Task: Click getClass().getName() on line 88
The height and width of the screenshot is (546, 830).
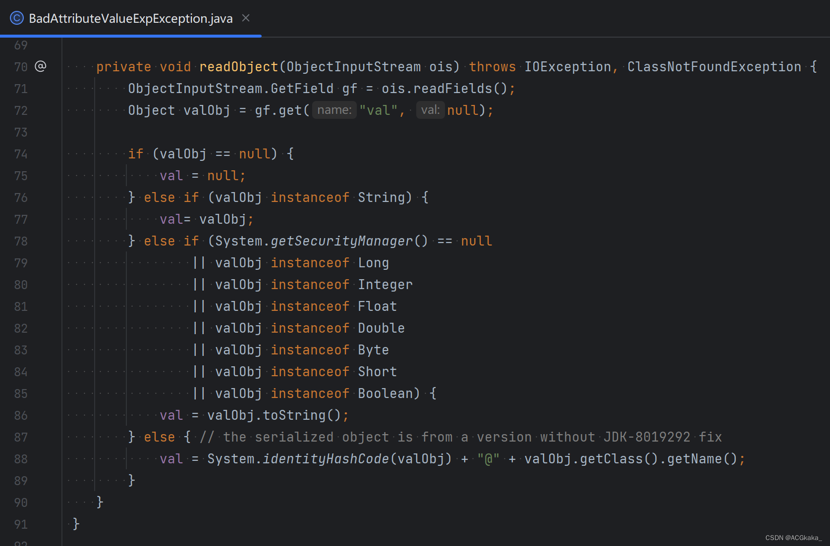Action: coord(659,459)
